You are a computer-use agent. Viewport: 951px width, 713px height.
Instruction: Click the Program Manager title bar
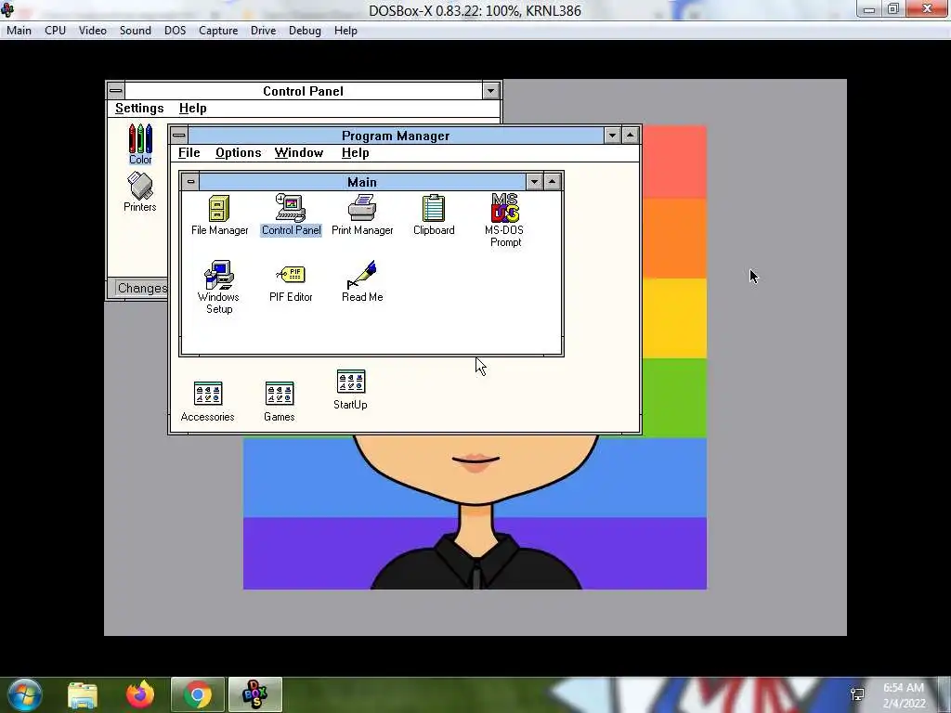point(396,136)
